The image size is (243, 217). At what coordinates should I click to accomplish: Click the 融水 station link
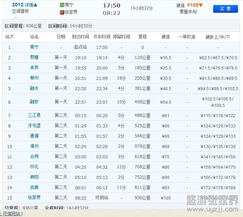(x=34, y=88)
